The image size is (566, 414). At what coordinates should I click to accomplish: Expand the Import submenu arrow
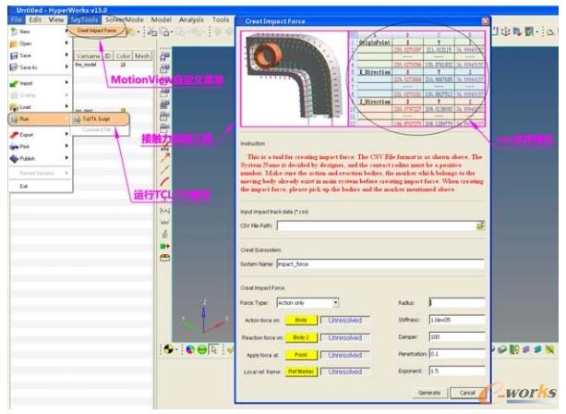point(66,83)
